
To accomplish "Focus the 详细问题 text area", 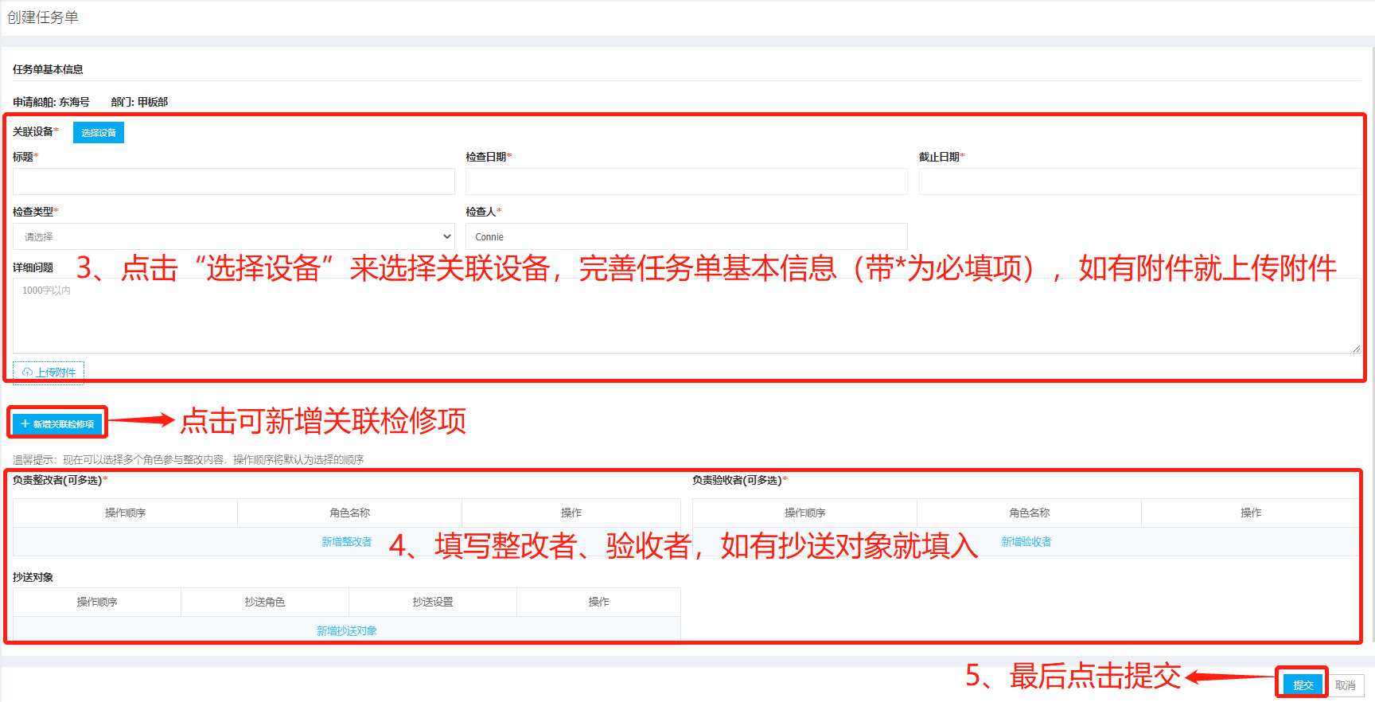I will click(x=687, y=315).
